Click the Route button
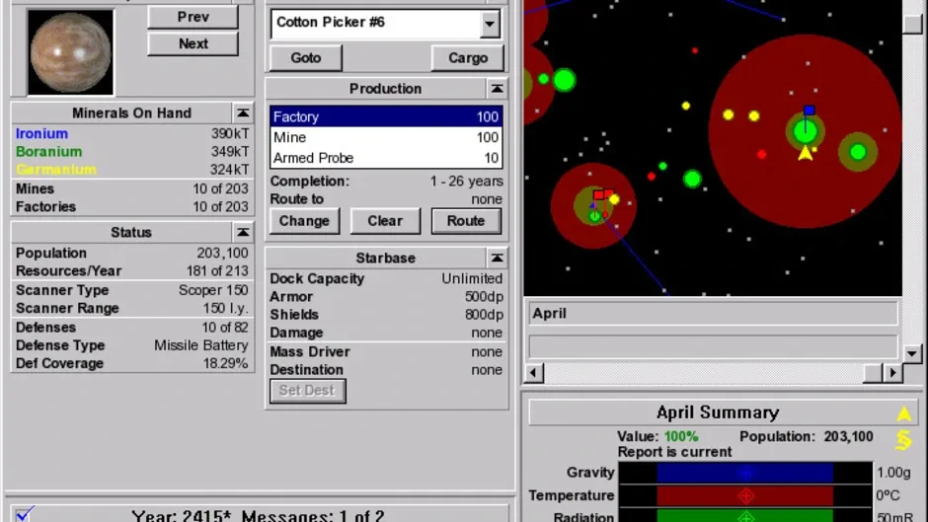Viewport: 928px width, 522px height. tap(466, 221)
